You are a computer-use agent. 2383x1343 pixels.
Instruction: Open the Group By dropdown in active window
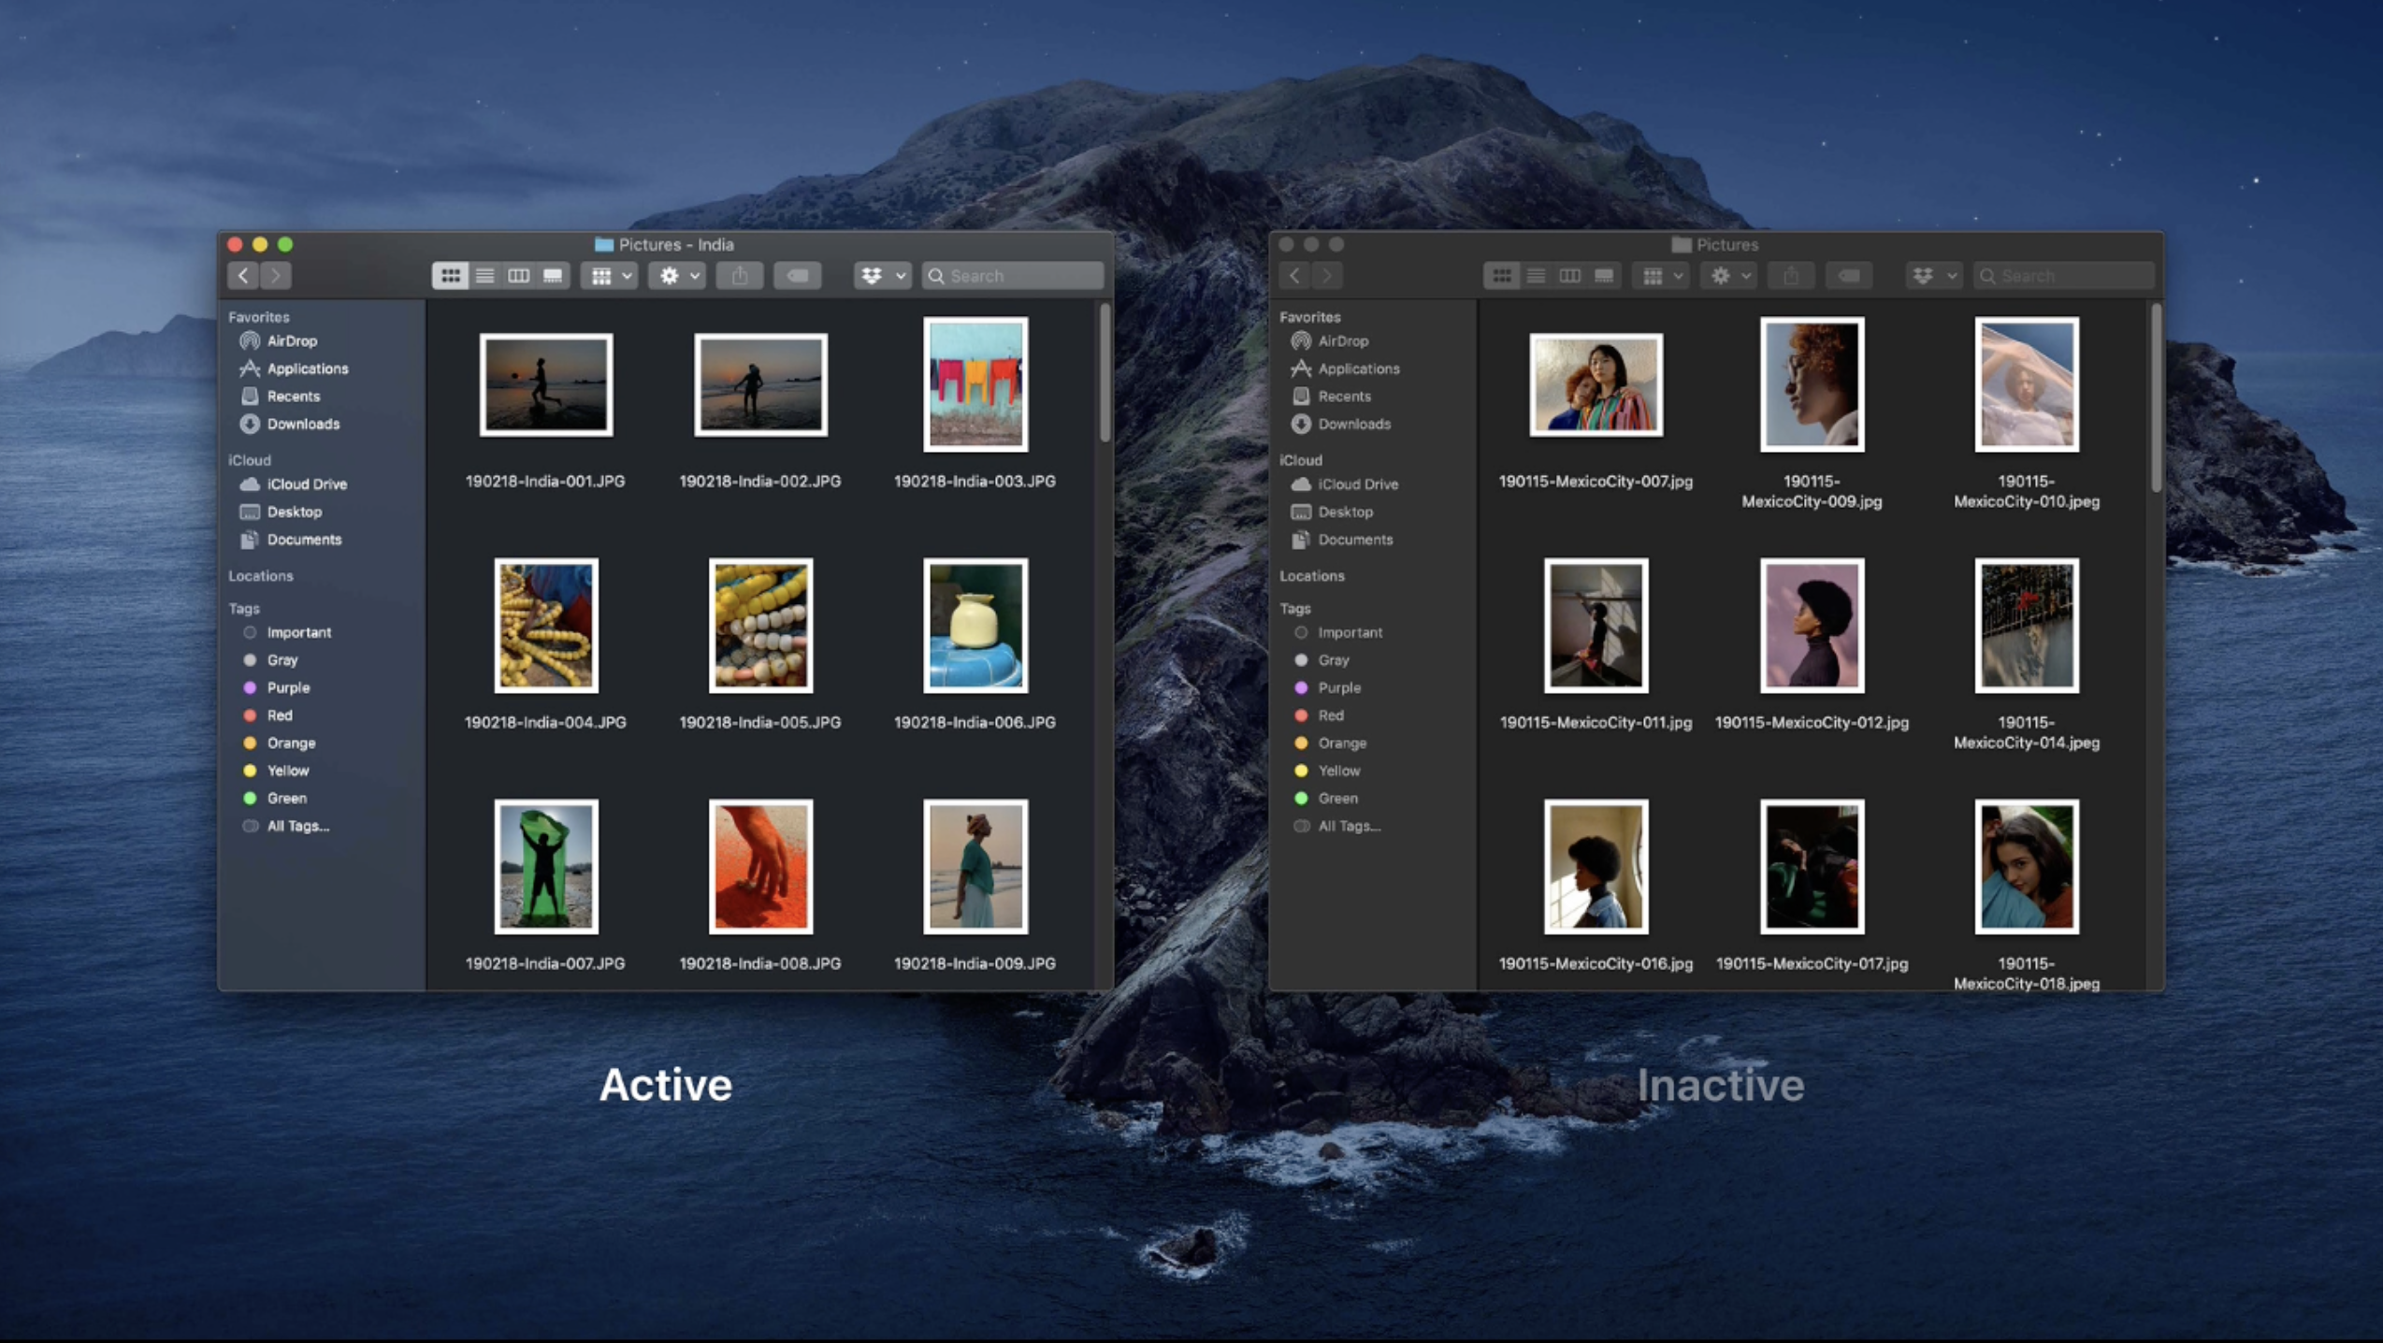click(x=610, y=276)
